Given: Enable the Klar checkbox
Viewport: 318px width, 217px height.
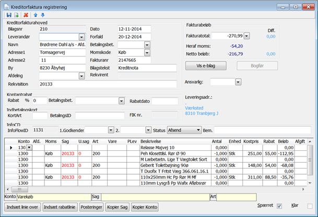Looking at the screenshot, I should 309,206.
